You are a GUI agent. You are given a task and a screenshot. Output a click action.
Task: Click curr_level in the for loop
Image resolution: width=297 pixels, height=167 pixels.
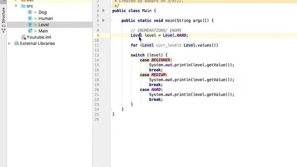click(x=168, y=45)
